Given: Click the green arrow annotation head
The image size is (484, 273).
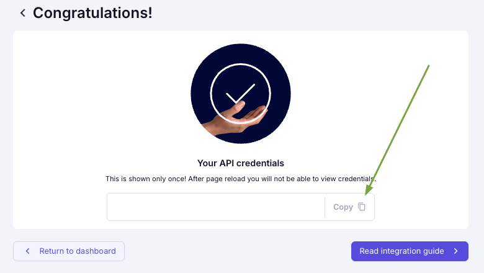Looking at the screenshot, I should (x=369, y=190).
